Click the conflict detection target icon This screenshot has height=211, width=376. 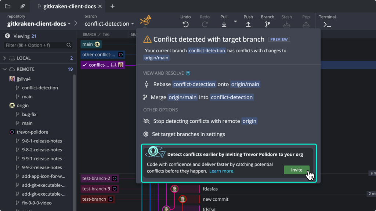click(x=145, y=21)
